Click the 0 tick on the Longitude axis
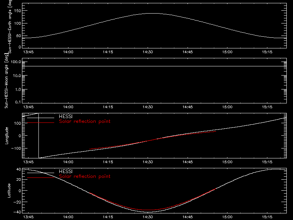Viewport: 293px width, 220px height. coord(20,136)
